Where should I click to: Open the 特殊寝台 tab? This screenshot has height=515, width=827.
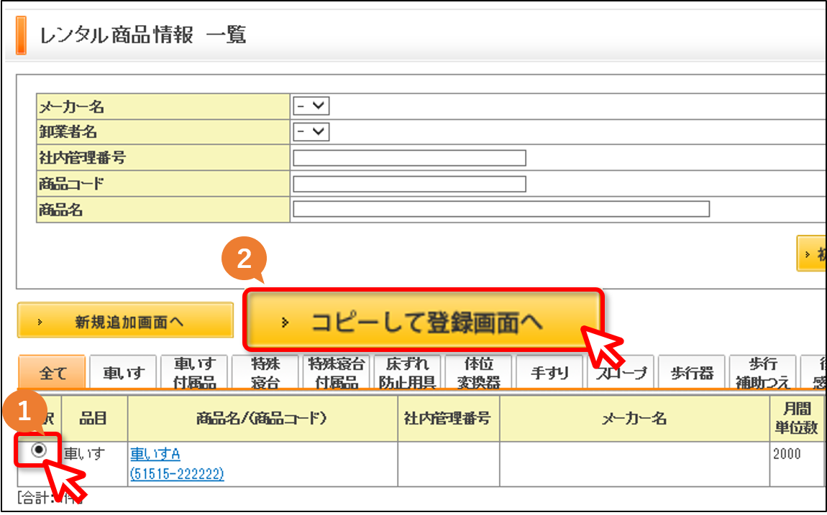(x=265, y=373)
